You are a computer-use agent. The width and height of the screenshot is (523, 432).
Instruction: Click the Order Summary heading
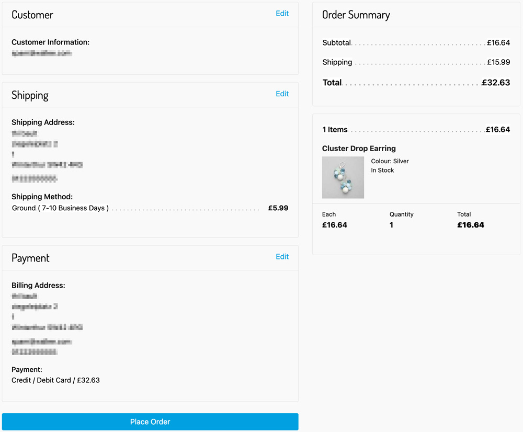(356, 15)
